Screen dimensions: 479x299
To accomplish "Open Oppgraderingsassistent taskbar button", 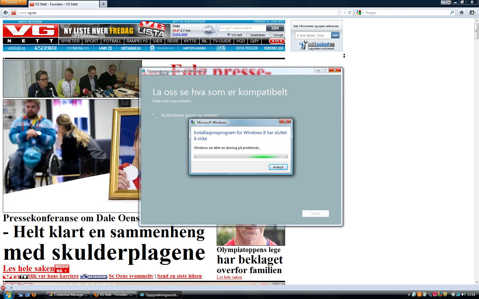I will [x=160, y=295].
